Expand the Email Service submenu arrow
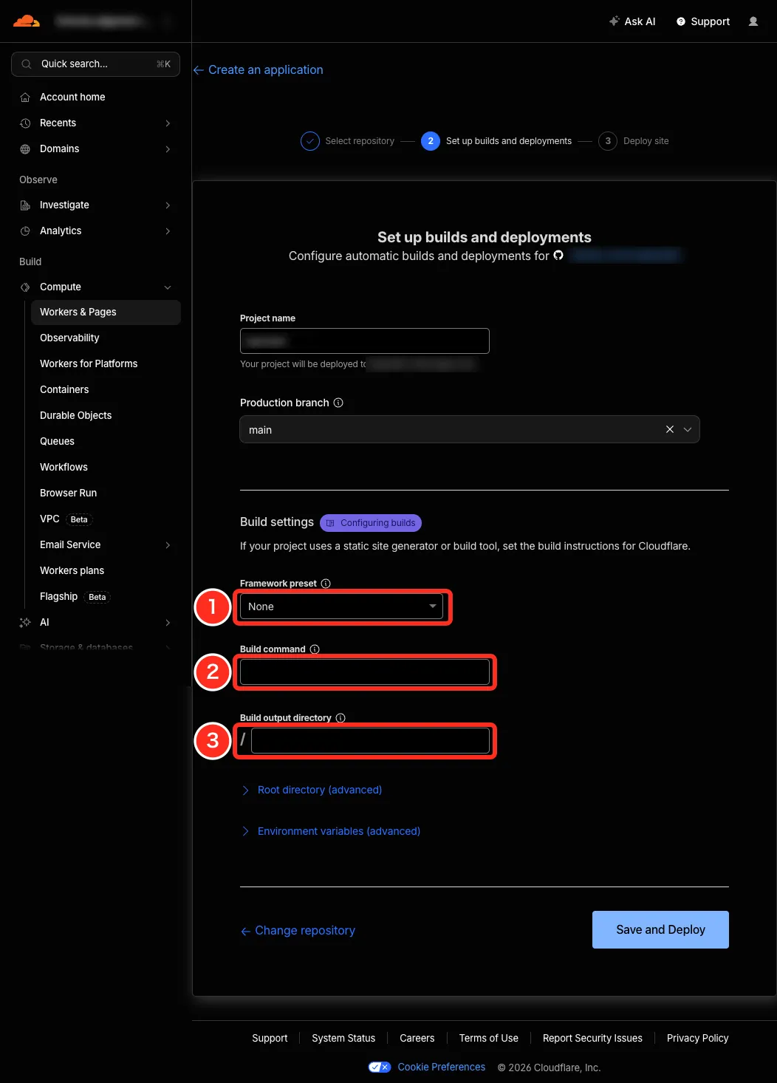 (168, 545)
